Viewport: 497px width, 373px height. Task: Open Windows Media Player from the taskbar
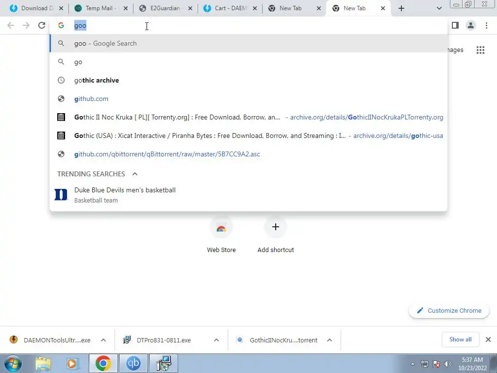(73, 363)
